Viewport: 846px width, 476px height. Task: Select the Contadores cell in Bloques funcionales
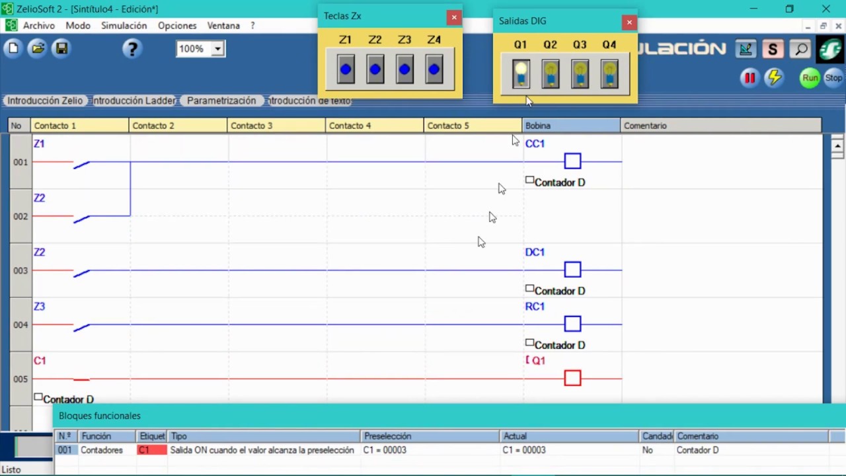[107, 450]
